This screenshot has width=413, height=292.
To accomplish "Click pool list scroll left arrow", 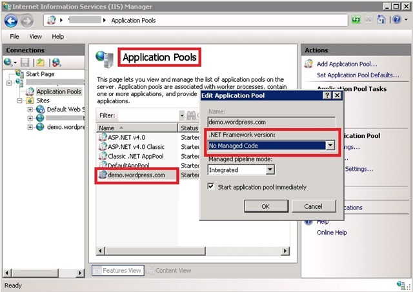I will pyautogui.click(x=101, y=251).
